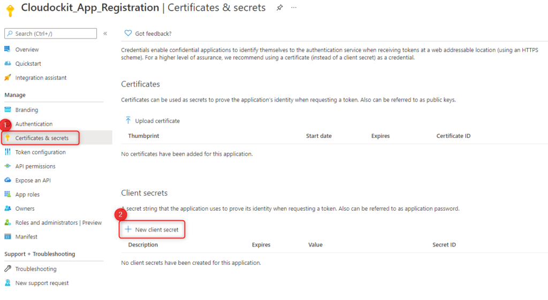Click the Integration assistant rocket icon
The image size is (548, 300).
point(7,78)
